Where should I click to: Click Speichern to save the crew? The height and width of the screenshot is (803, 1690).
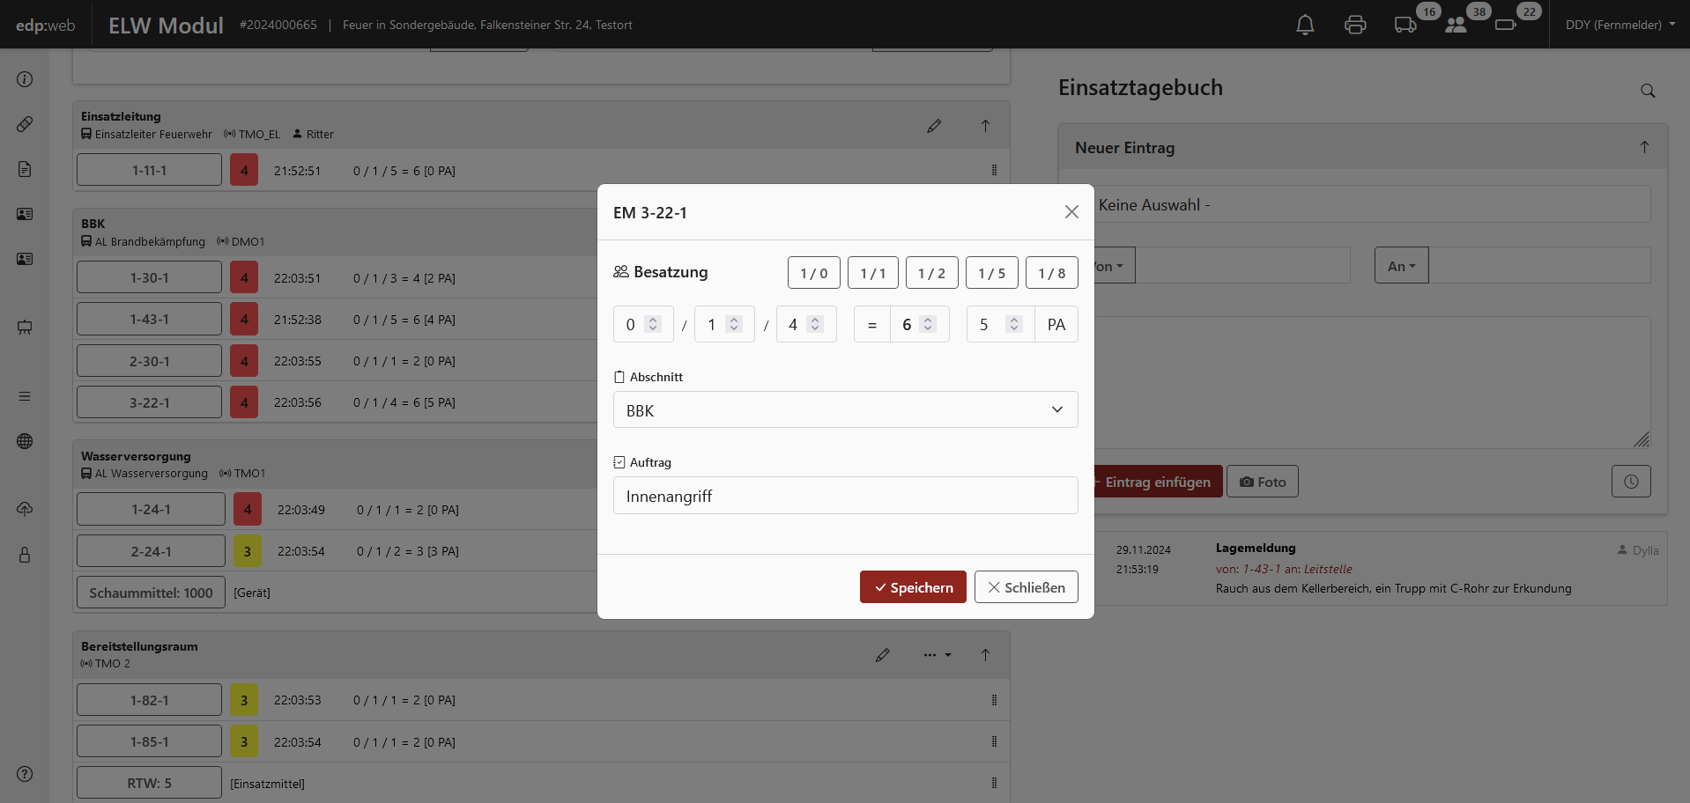pos(913,587)
